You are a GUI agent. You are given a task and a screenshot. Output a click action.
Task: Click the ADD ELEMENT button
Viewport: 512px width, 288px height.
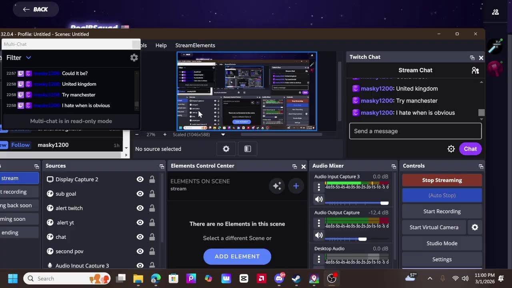coord(237,256)
